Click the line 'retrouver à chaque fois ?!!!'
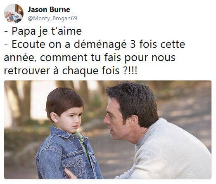The image size is (216, 184). 71,71
